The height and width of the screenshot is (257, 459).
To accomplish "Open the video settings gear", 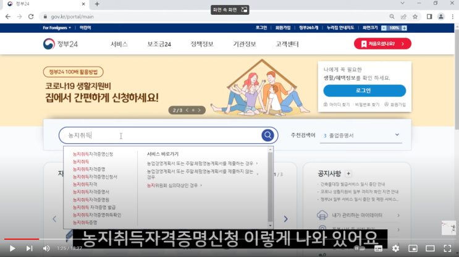I will point(395,248).
